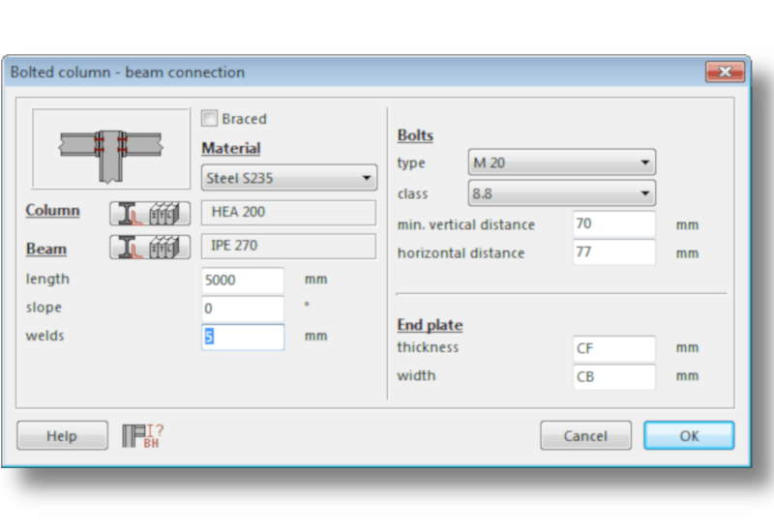Click the Material heading
Viewport: 774px width, 532px height.
231,149
